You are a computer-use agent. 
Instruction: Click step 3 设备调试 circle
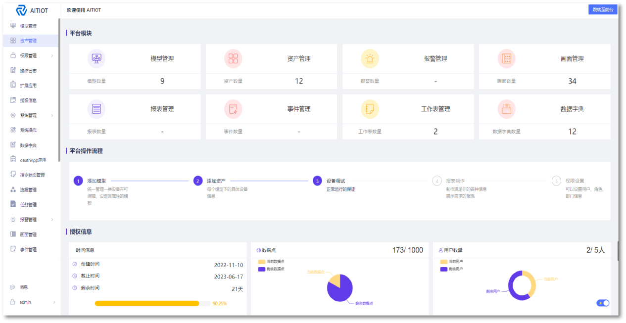[317, 181]
